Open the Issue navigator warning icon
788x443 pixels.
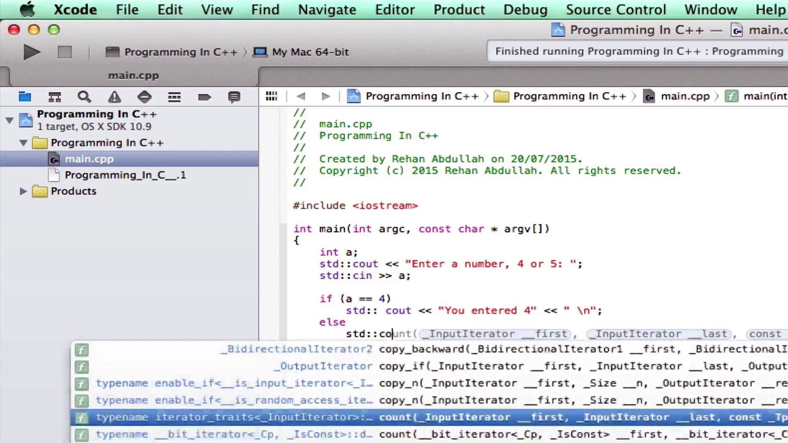point(114,97)
